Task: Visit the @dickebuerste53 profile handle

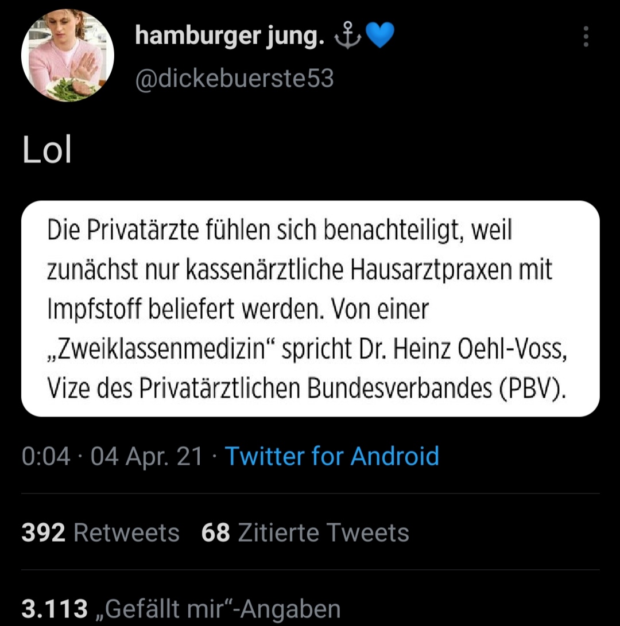Action: pos(234,79)
